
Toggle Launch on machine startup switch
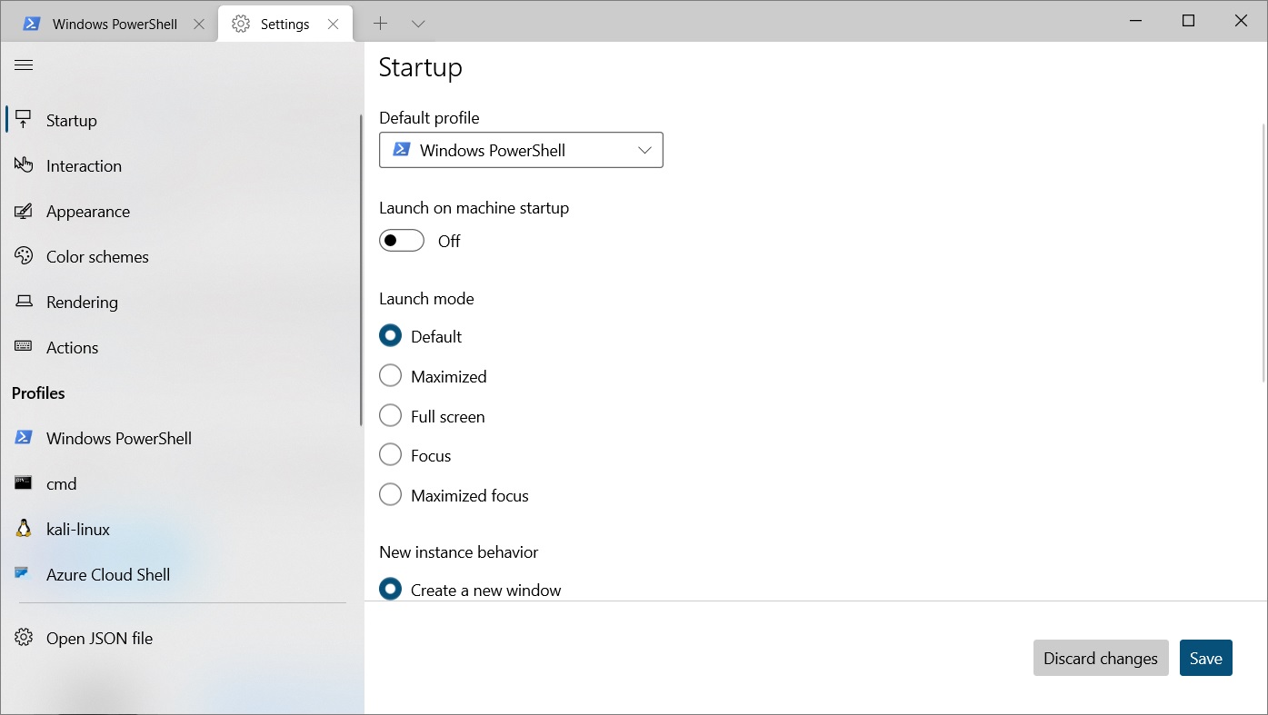click(402, 241)
